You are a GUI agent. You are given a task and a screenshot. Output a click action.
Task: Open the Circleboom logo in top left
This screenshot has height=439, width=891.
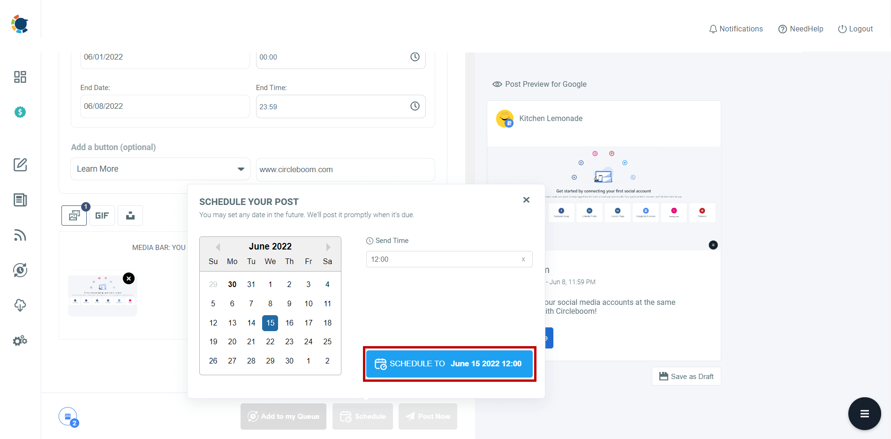click(19, 23)
